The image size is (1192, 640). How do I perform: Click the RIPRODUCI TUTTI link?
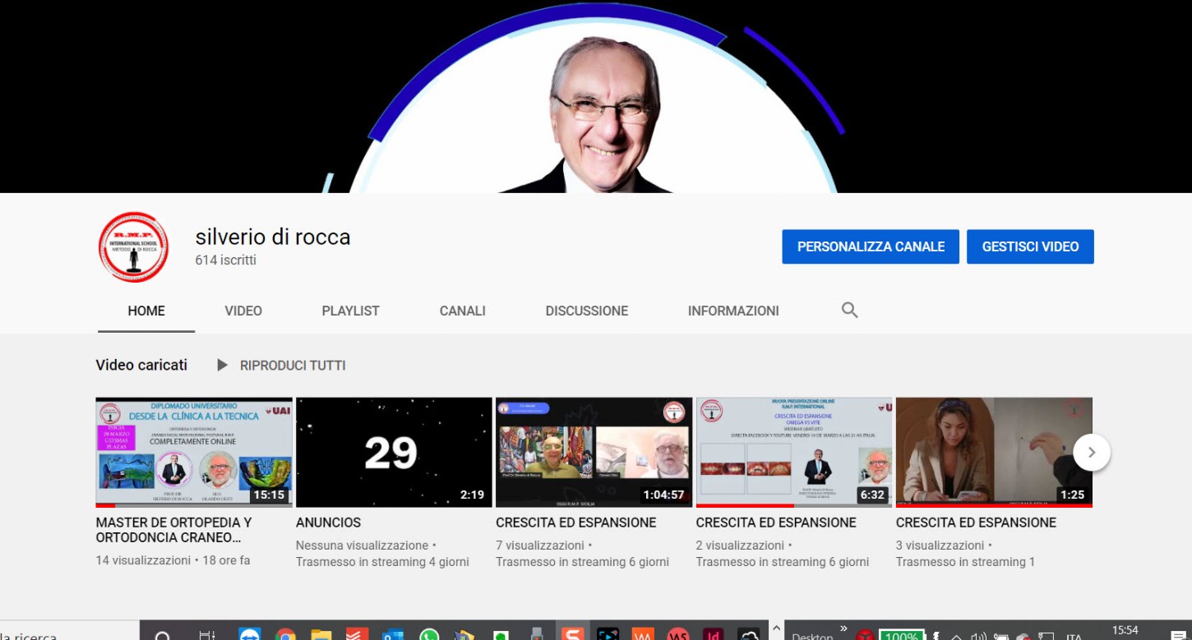(293, 365)
